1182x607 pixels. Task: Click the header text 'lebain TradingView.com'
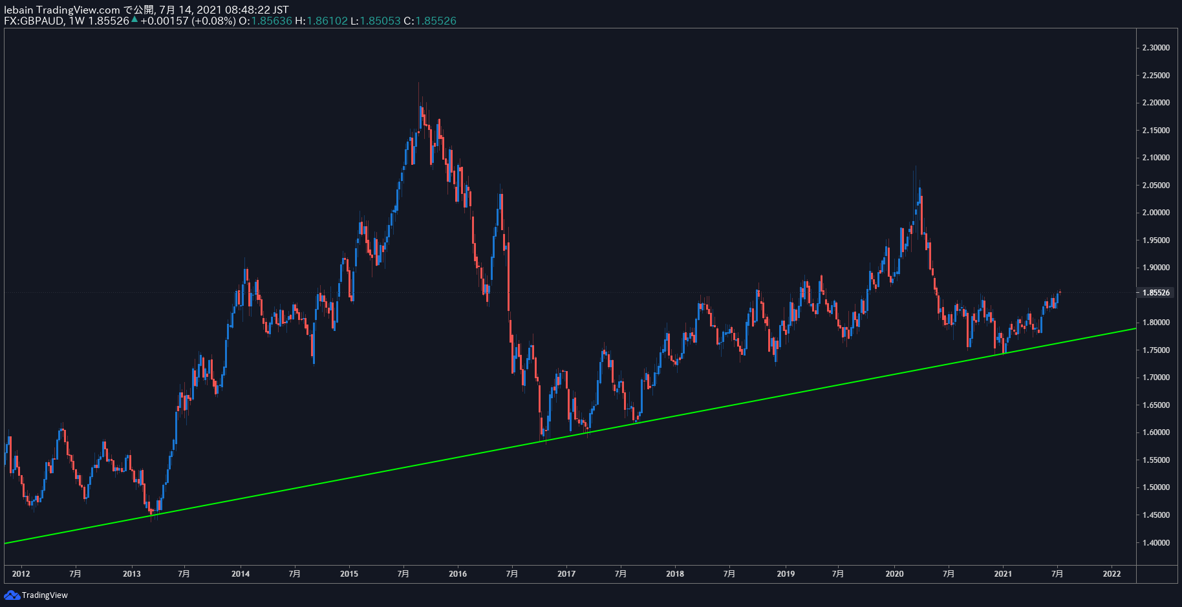pyautogui.click(x=62, y=10)
